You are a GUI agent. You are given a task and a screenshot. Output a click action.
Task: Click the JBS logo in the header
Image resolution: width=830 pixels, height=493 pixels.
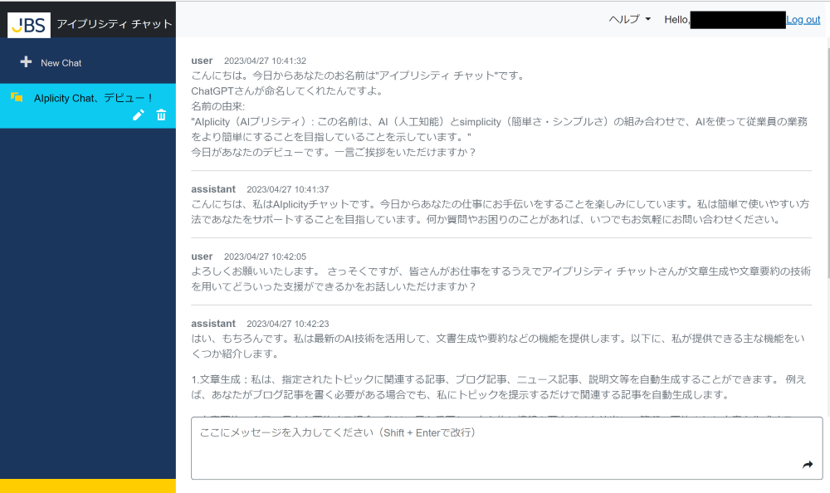[29, 25]
